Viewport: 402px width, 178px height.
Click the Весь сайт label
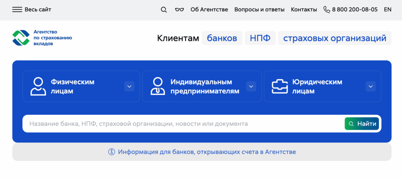[38, 10]
